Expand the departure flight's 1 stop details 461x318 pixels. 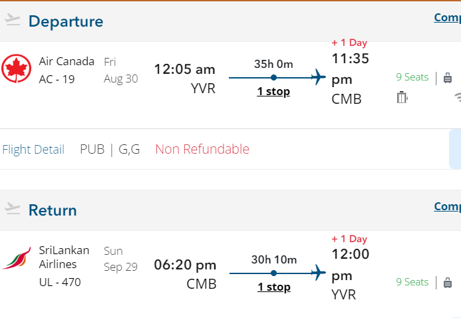coord(273,92)
